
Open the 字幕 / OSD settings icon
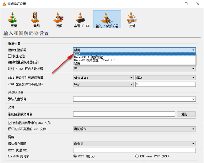click(82, 19)
